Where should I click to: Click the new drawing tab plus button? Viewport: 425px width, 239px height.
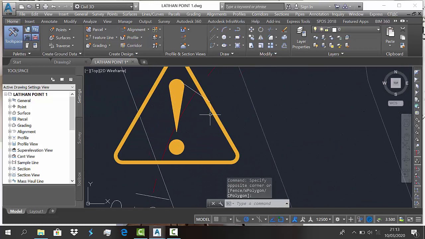[144, 62]
